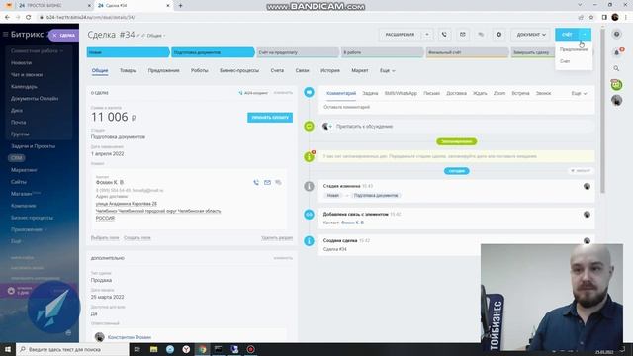Toggle the Счёт button dropdown arrow
Image resolution: width=633 pixels, height=356 pixels.
pyautogui.click(x=585, y=35)
